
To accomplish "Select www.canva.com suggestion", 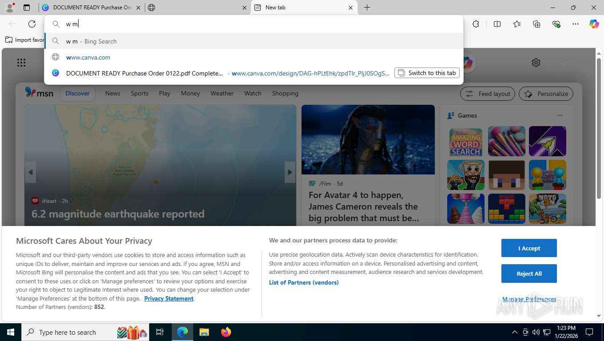I will (x=254, y=57).
